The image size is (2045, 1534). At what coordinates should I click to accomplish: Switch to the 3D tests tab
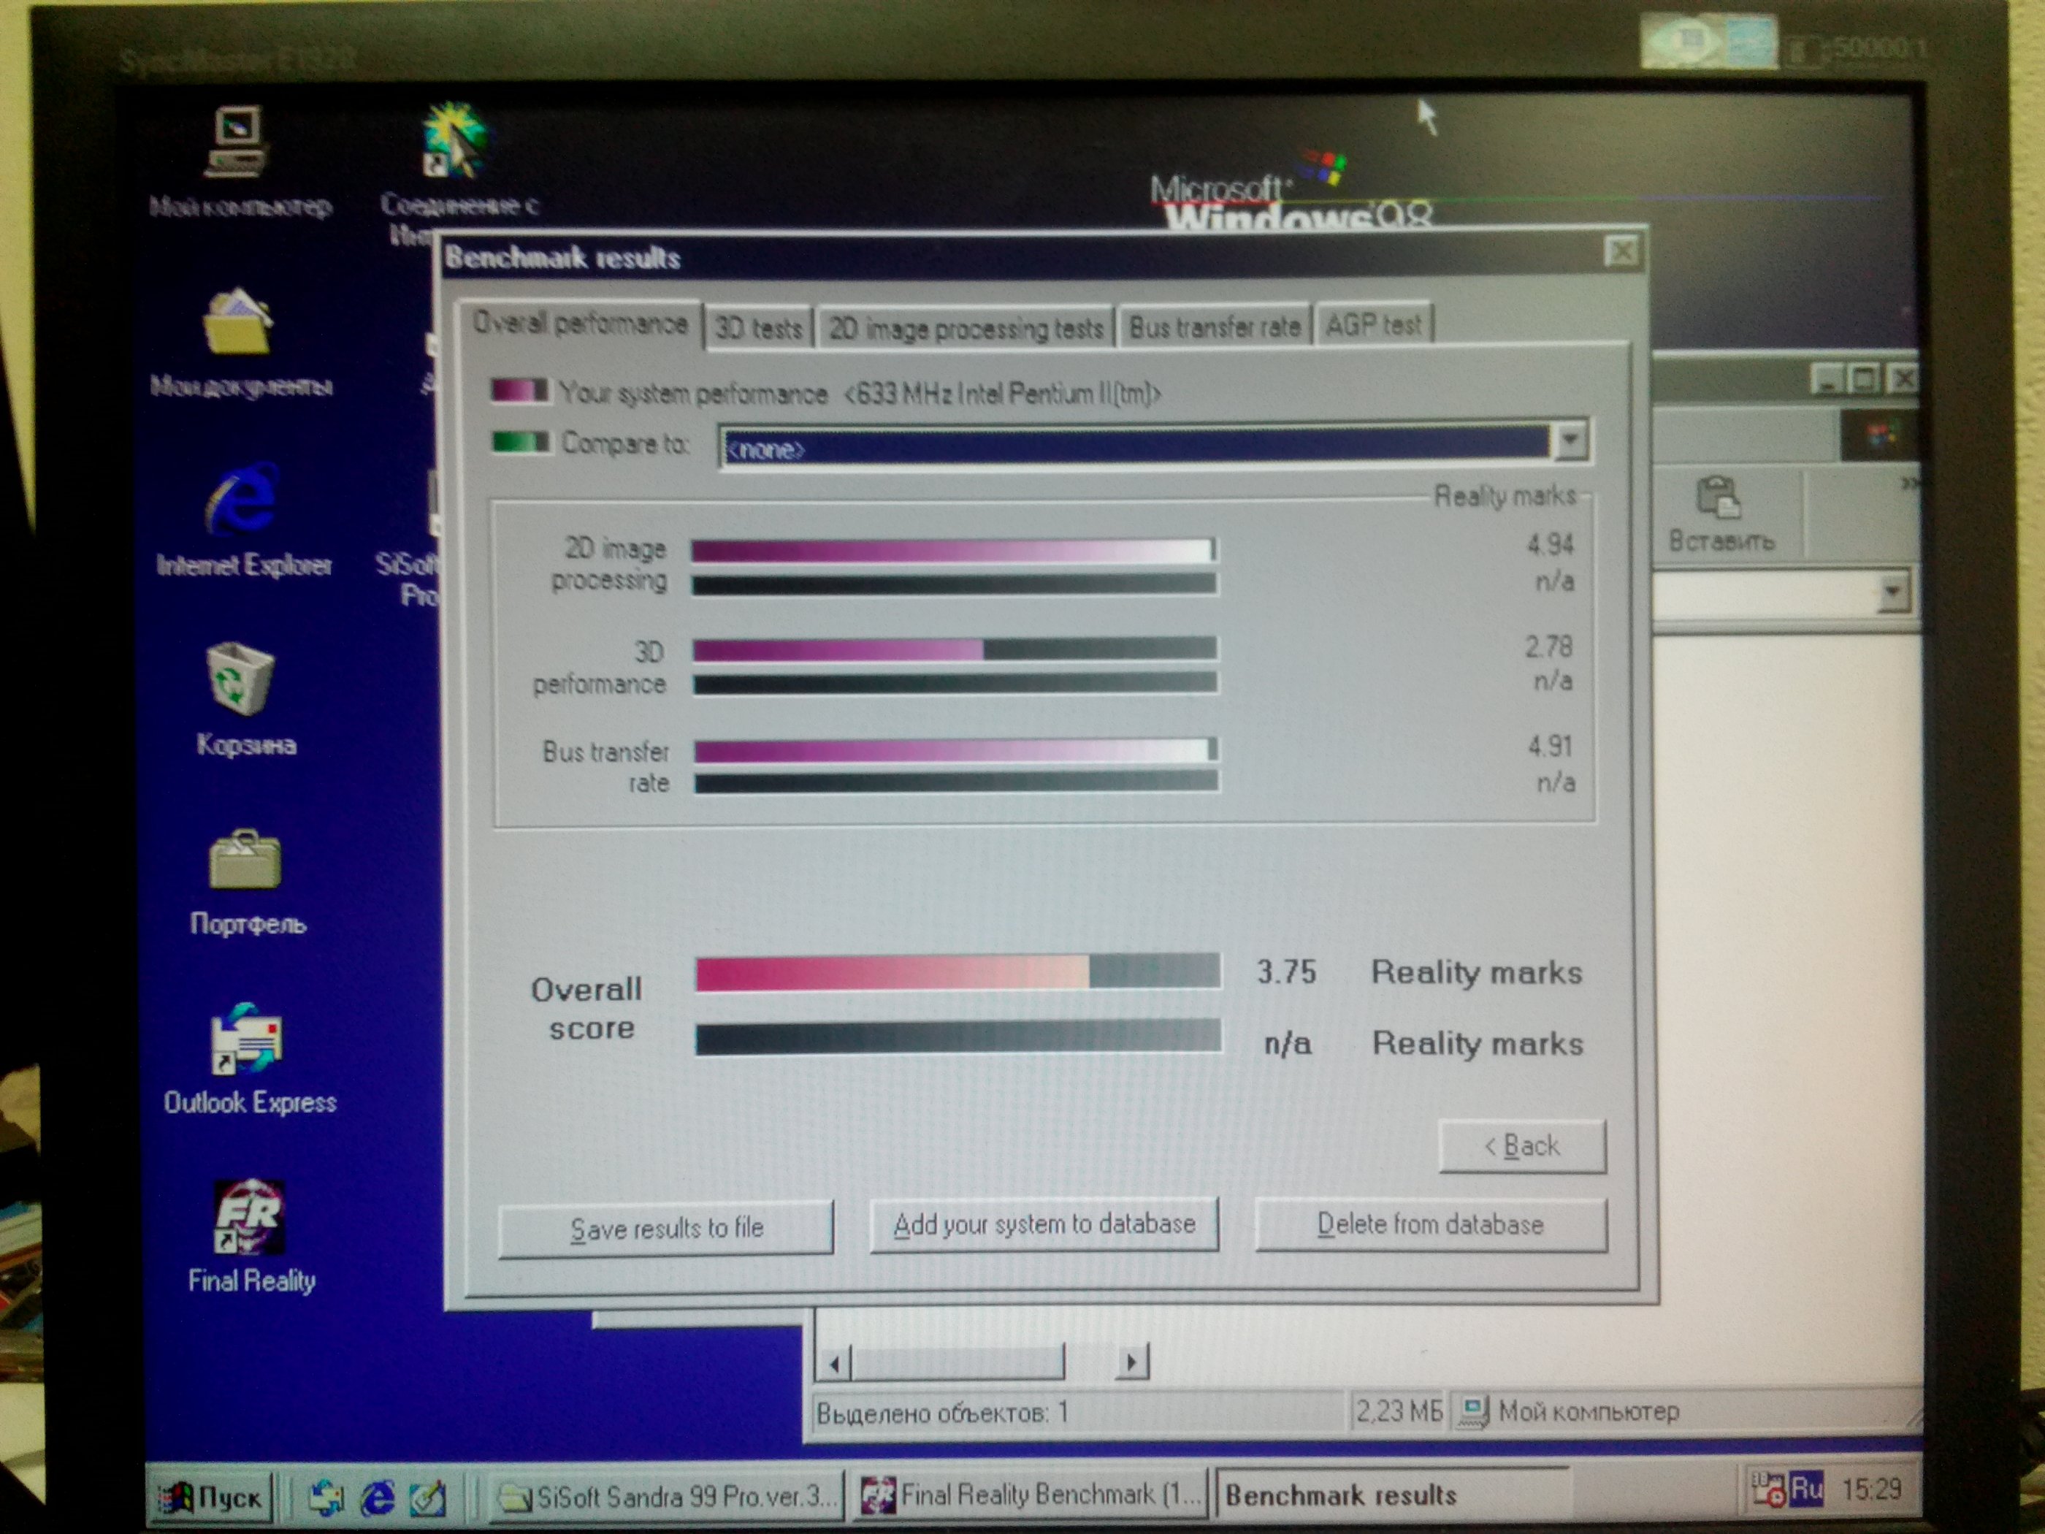(x=758, y=328)
